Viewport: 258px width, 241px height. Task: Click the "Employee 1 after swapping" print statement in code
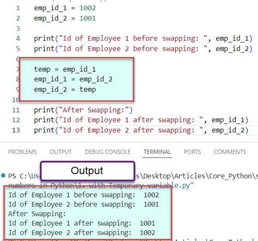[141, 120]
